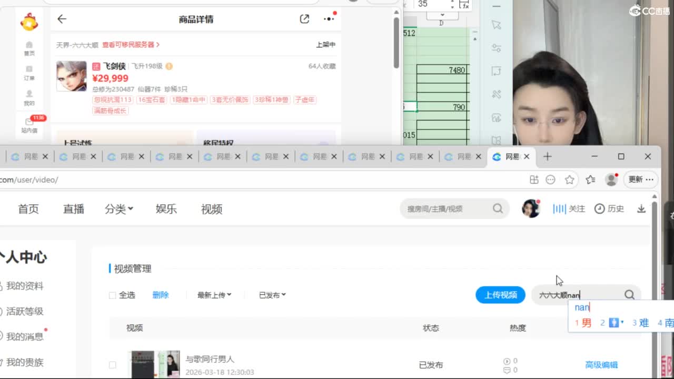
Task: Open the 历史 history clock icon
Action: tap(600, 209)
